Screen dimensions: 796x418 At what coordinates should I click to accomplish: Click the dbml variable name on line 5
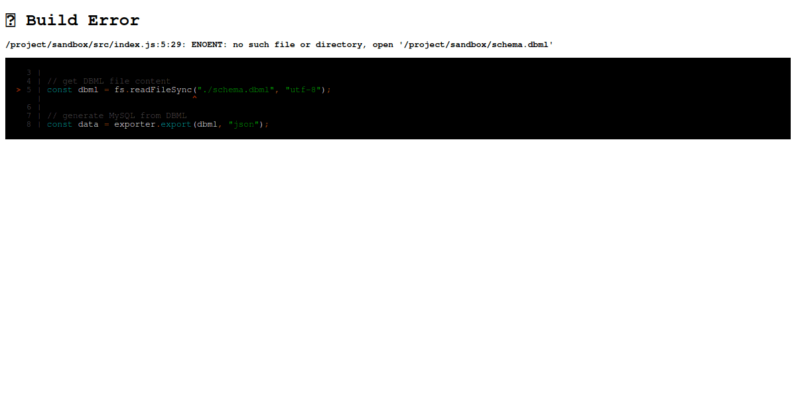click(x=88, y=90)
